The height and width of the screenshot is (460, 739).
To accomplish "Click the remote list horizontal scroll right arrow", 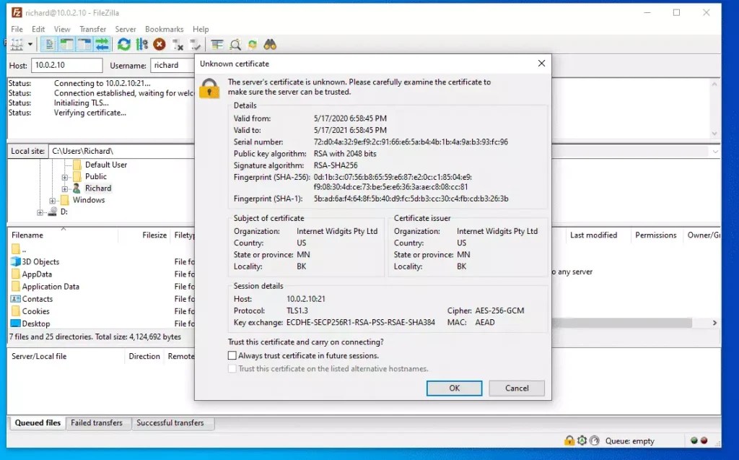I will coord(714,323).
